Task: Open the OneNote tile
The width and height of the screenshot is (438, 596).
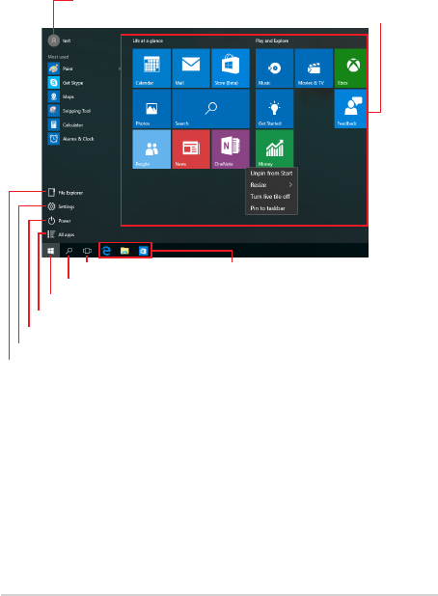Action: pyautogui.click(x=231, y=149)
